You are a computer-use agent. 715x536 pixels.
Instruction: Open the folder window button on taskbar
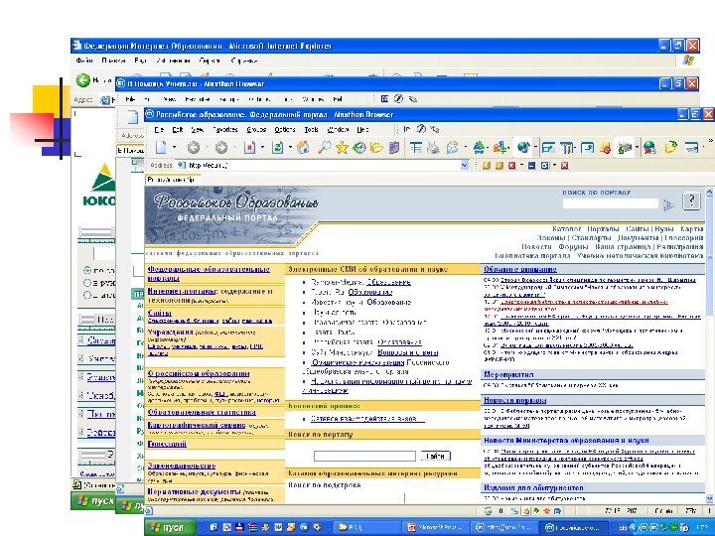click(x=367, y=527)
